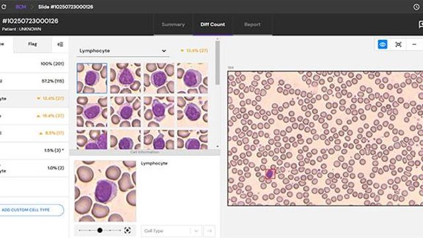This screenshot has width=423, height=238.
Task: Select the row showing 100% (201)
Action: 34,63
